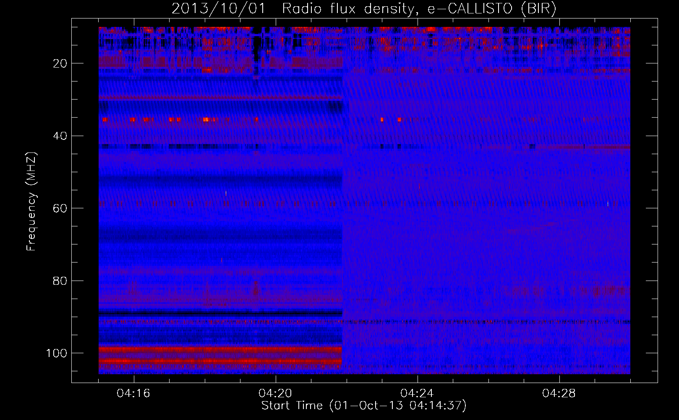Click the '04:28' time tick label
Image resolution: width=679 pixels, height=420 pixels.
559,394
